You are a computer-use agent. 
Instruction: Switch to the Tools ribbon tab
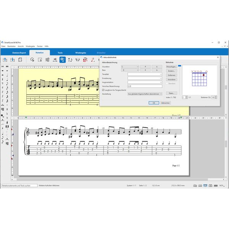tap(60, 53)
